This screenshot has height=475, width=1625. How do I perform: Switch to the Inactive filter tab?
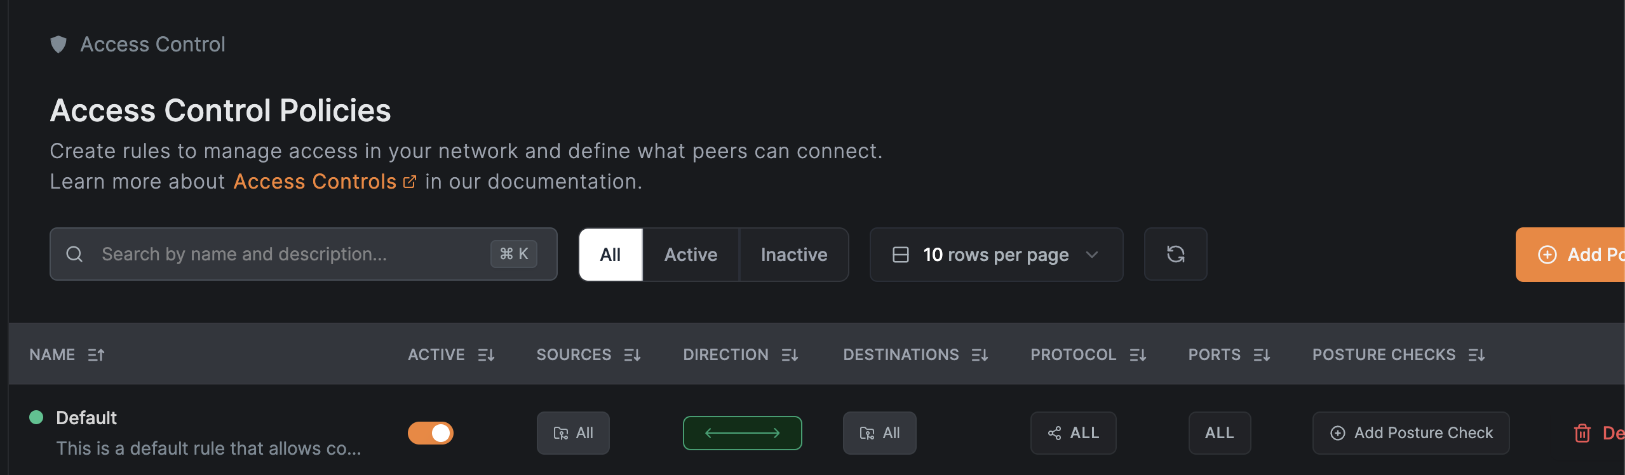coord(794,255)
